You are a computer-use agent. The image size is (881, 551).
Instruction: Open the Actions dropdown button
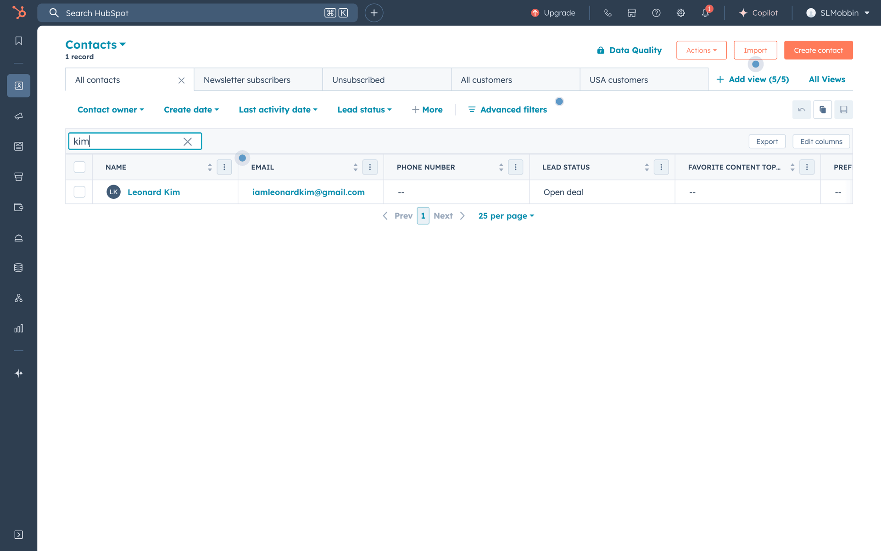701,50
